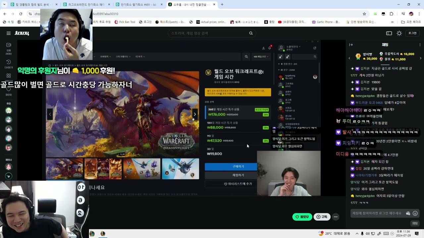Viewport: 424px width, 238px height.
Task: Open the Chzzk hamburger side menu
Action: [x=8, y=33]
